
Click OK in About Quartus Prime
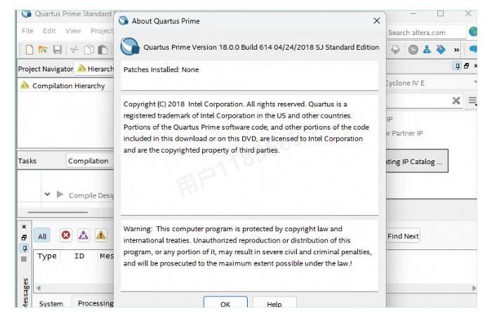[225, 303]
